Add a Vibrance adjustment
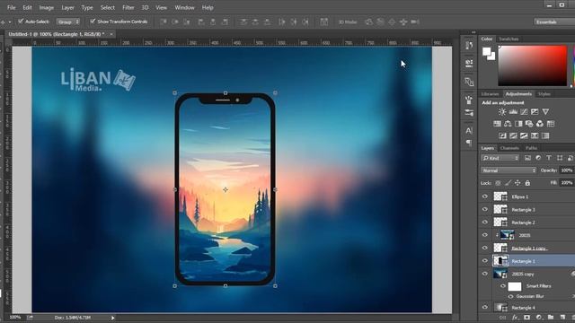This screenshot has width=575, height=323. coord(545,111)
